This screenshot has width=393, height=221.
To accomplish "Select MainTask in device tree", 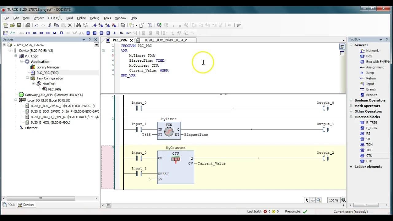I will point(49,84).
